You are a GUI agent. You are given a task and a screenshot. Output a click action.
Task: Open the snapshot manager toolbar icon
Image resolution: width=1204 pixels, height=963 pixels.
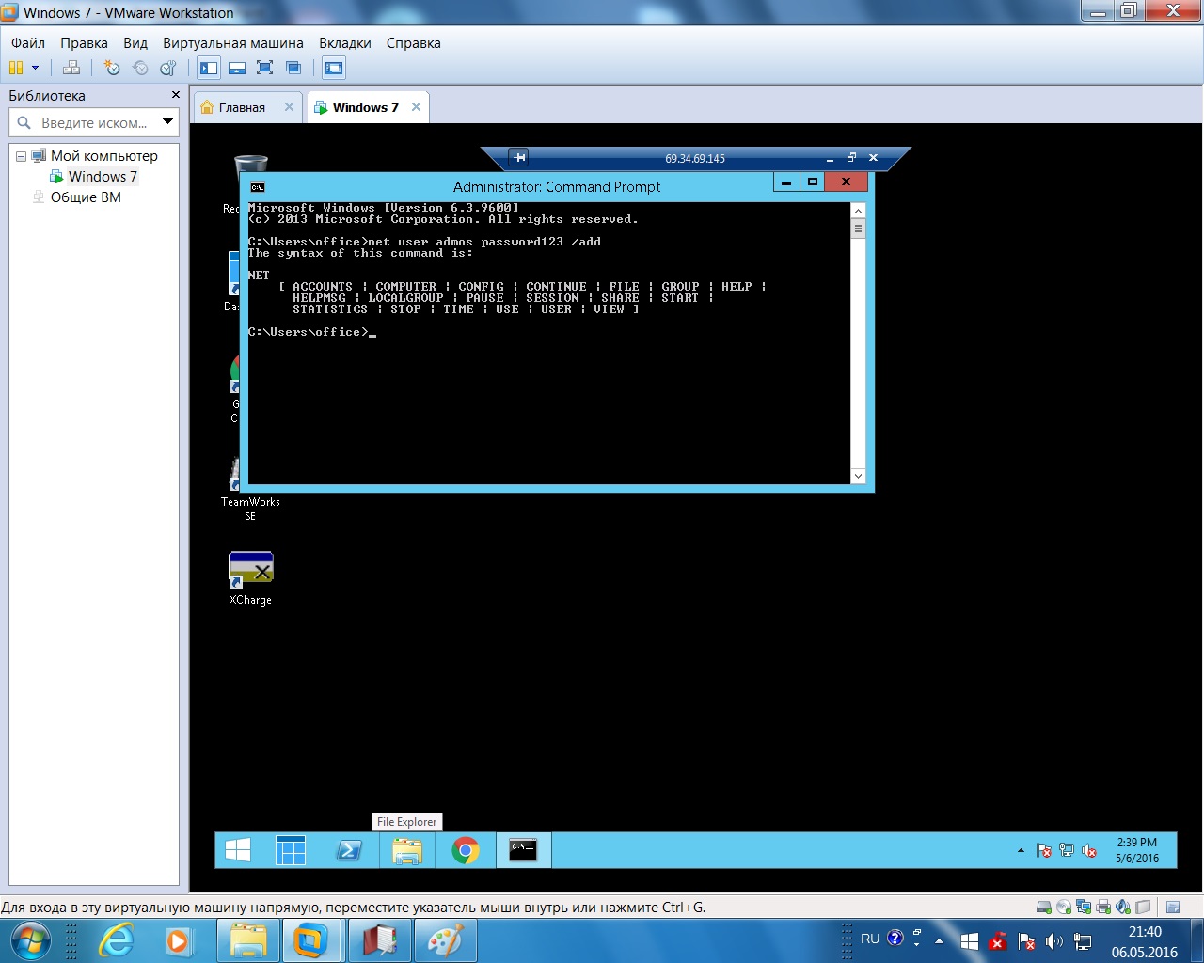click(x=168, y=68)
